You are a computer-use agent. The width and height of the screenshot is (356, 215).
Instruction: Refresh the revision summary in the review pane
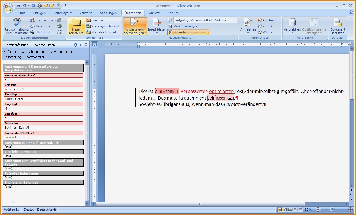pos(76,45)
